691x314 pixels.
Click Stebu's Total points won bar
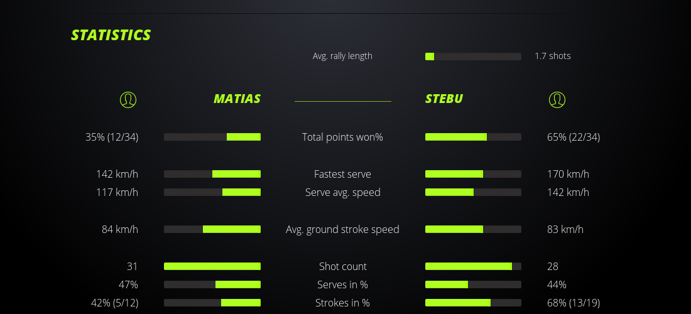pyautogui.click(x=473, y=137)
